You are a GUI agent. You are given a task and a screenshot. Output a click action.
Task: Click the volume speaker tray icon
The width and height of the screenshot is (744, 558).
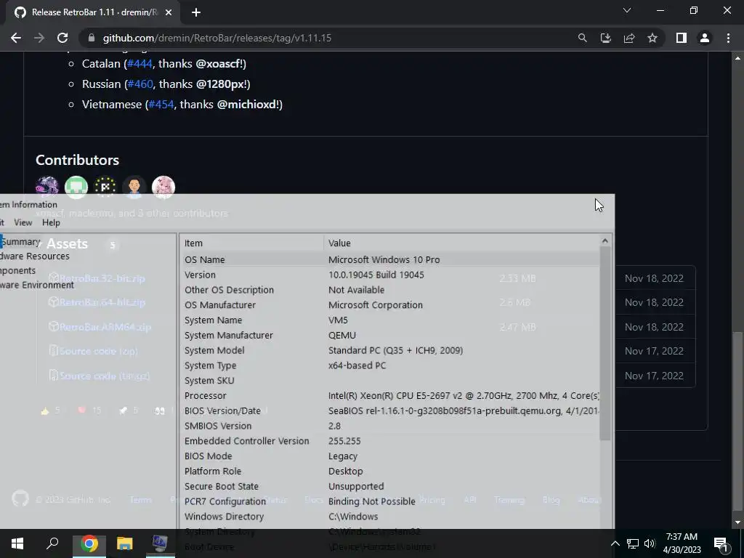click(x=650, y=543)
